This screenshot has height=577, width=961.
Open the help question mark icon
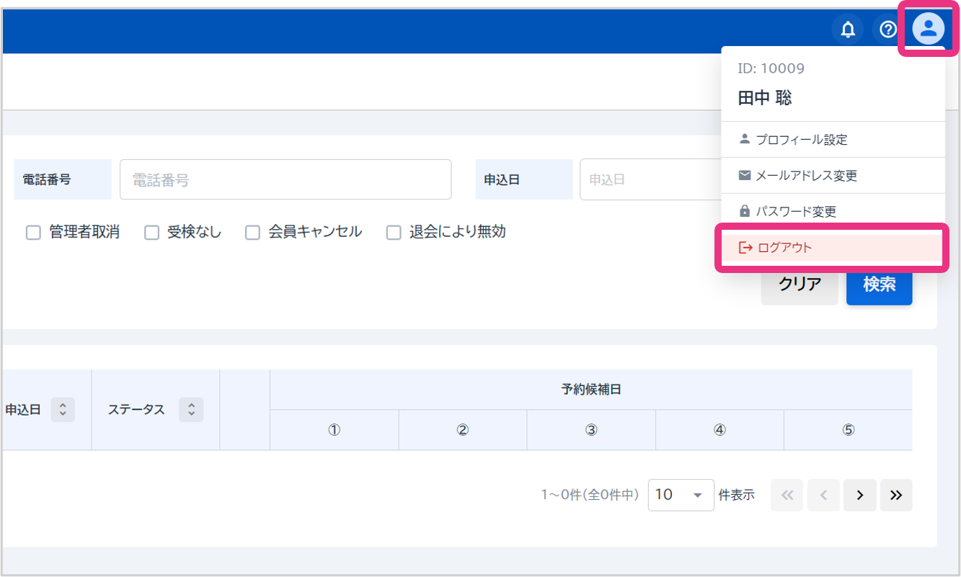[888, 30]
